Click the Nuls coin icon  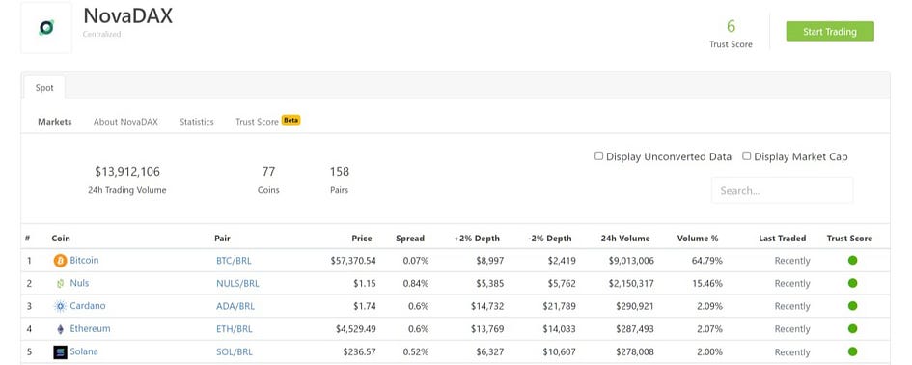coord(61,284)
